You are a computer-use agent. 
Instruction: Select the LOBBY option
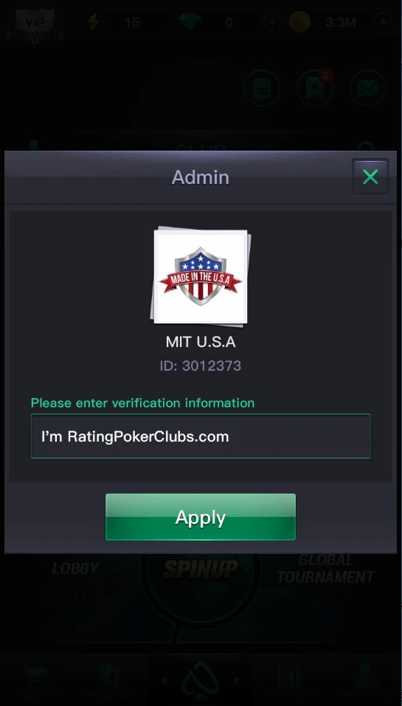point(75,568)
